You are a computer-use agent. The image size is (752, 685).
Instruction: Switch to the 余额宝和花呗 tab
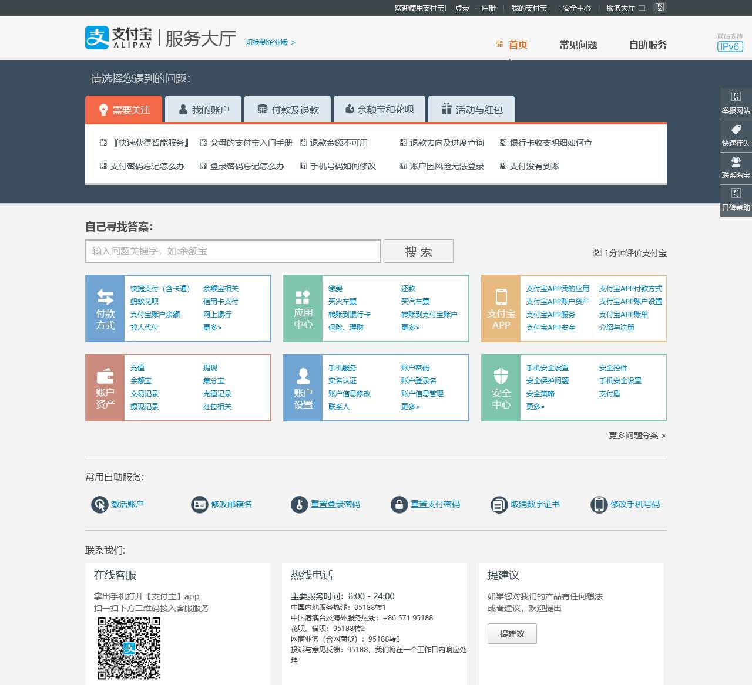point(380,109)
